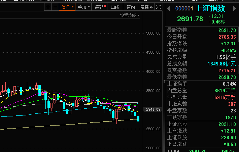Open the 叠加 overlay dropdown
The image size is (239, 152).
pyautogui.click(x=83, y=7)
